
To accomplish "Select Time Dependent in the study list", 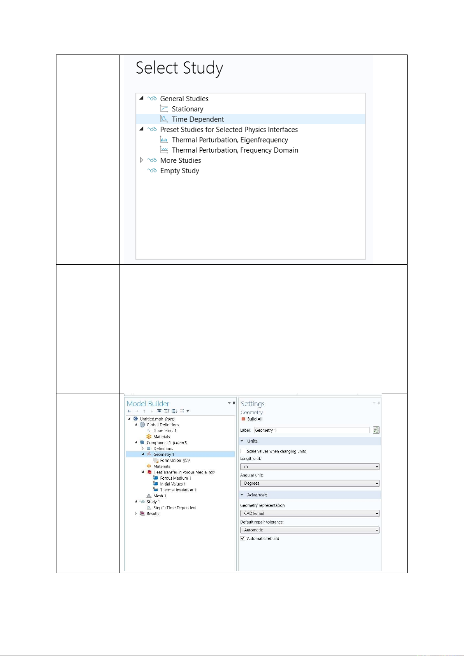I will (x=198, y=119).
